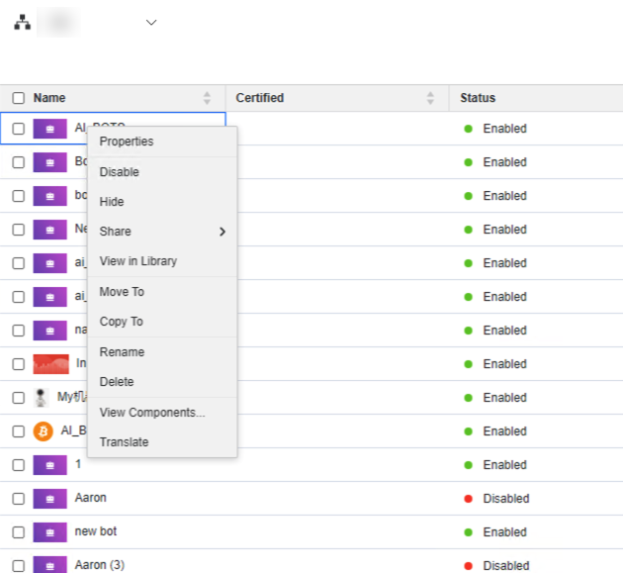The width and height of the screenshot is (623, 573).
Task: Click the purple bot icon beside Aaron
Action: 50,499
